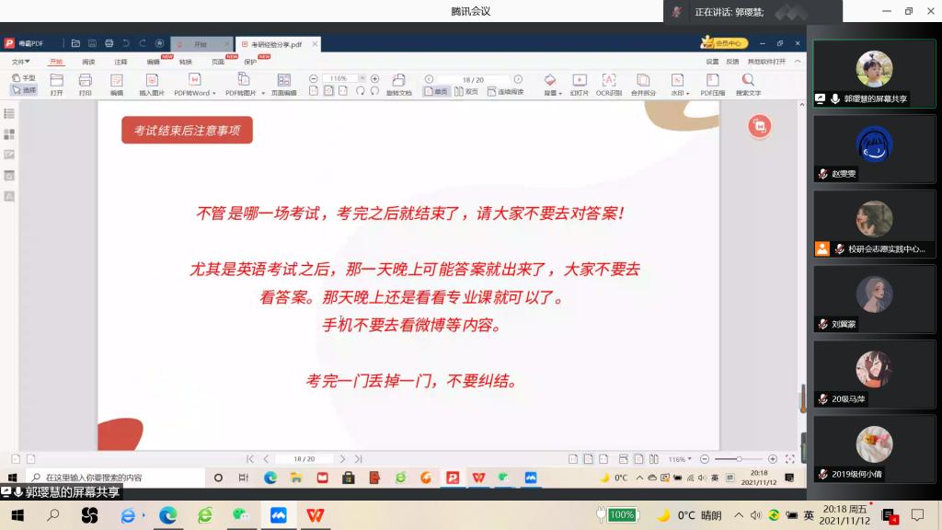This screenshot has height=530, width=942.
Task: Enable 连续阅读 continuous reading mode
Action: 505,92
